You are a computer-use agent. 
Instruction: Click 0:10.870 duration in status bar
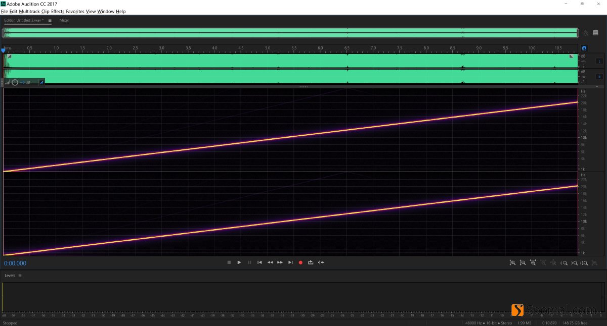click(x=549, y=323)
